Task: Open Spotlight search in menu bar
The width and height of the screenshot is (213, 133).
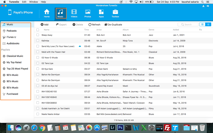Action: 202,2
